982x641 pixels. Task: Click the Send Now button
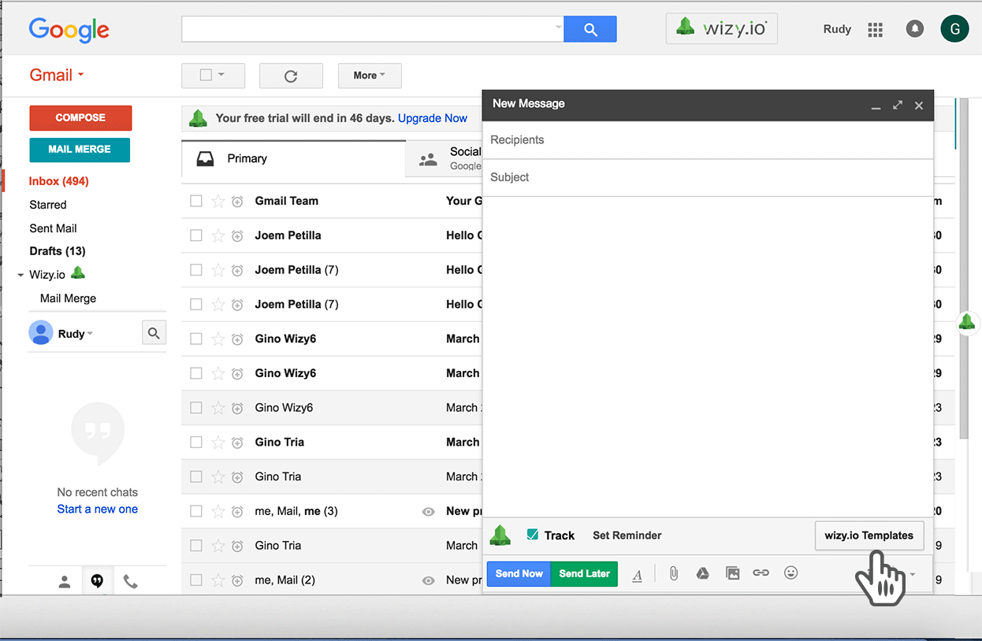(519, 573)
